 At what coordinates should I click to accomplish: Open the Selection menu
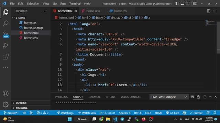tap(33, 4)
